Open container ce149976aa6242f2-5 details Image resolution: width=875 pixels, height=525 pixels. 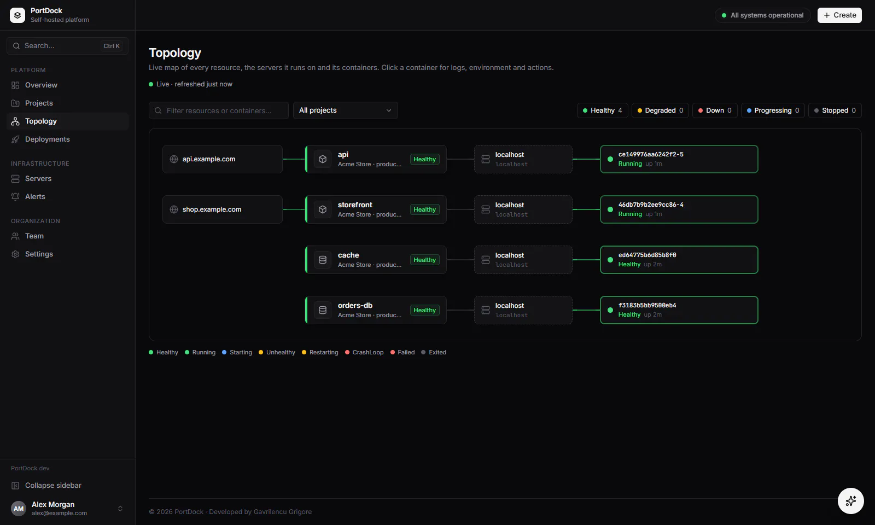(x=679, y=159)
